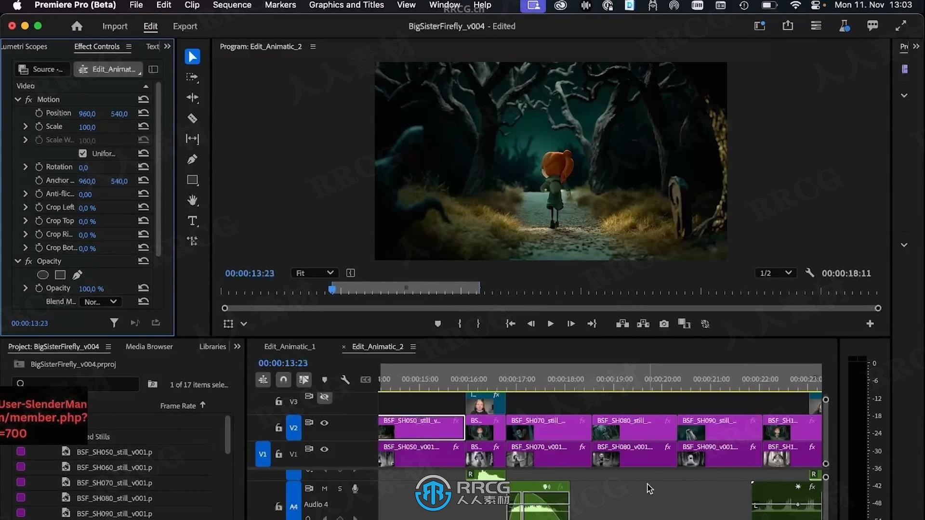
Task: Click the Export Frame camera icon
Action: [x=664, y=324]
